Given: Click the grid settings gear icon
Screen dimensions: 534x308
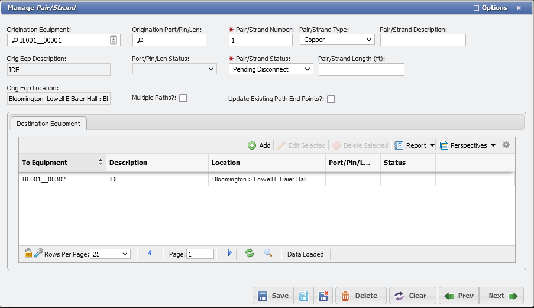Looking at the screenshot, I should [506, 145].
